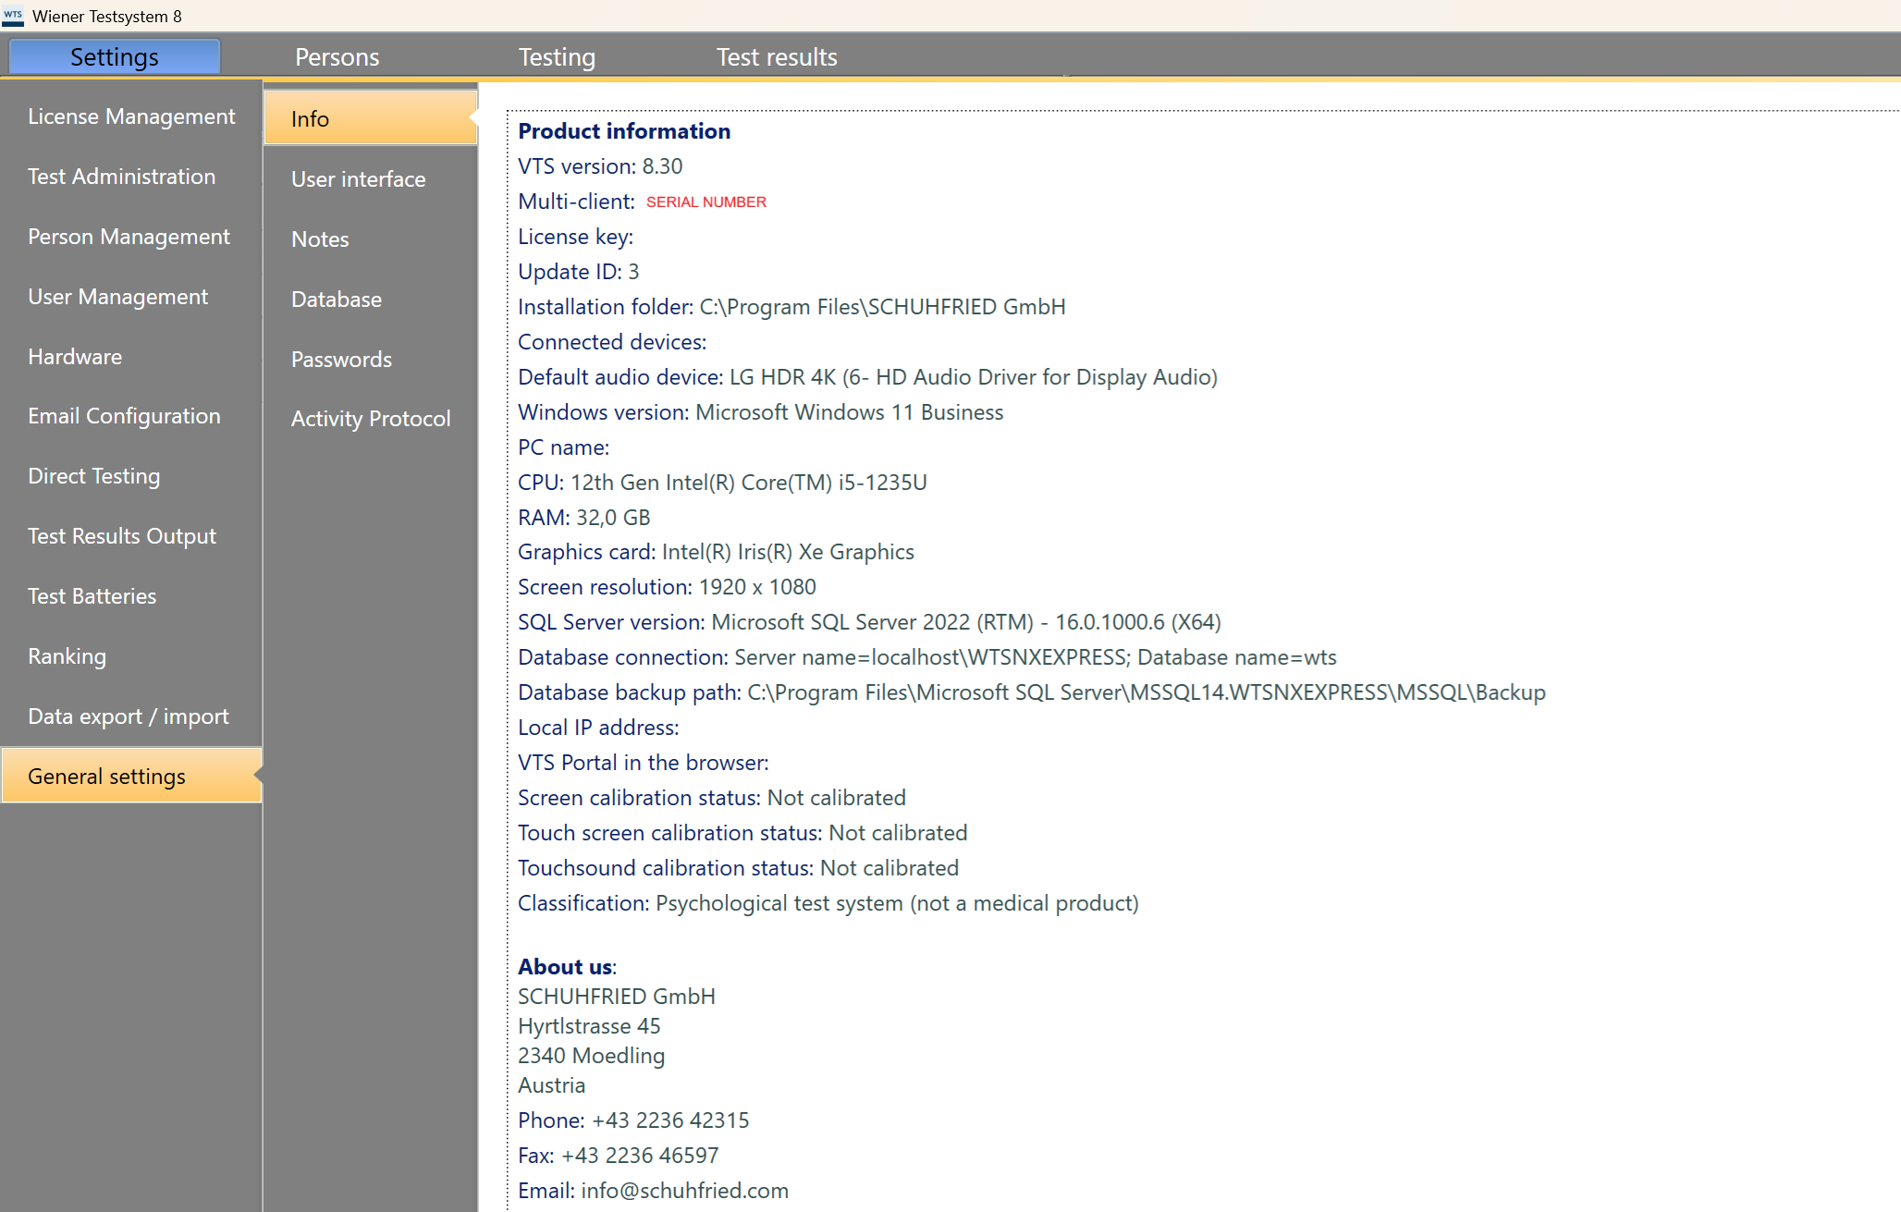The image size is (1901, 1212).
Task: Open User Management settings
Action: pos(117,297)
